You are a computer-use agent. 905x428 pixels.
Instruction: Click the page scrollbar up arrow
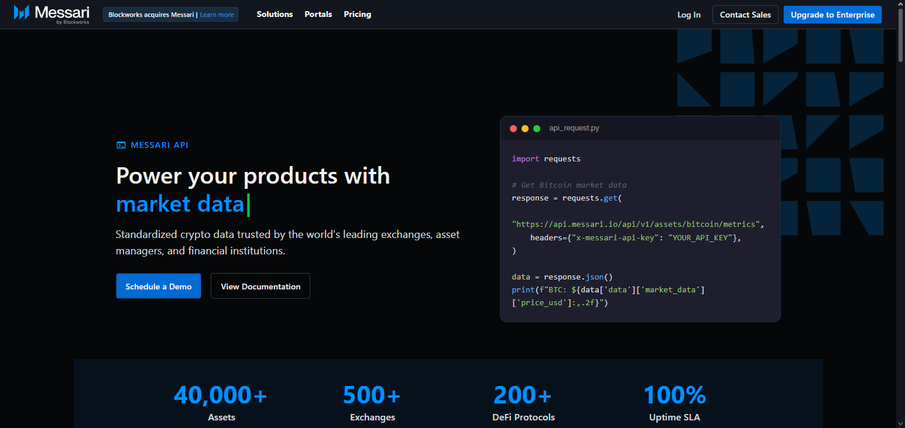900,5
